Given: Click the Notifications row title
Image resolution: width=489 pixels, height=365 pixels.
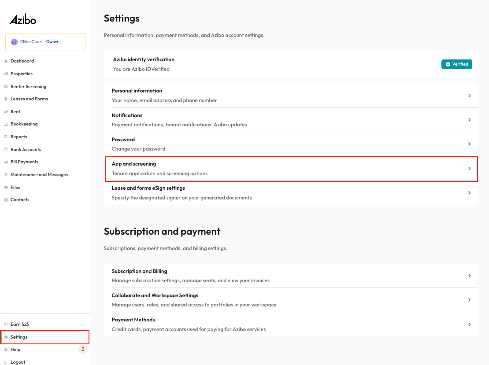Looking at the screenshot, I should point(127,115).
